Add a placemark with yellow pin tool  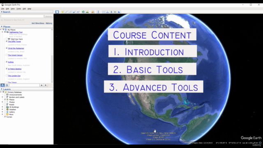pos(62,12)
